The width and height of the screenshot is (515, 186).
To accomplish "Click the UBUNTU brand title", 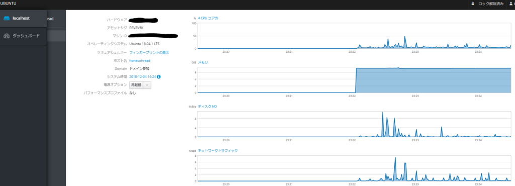I will tap(8, 4).
